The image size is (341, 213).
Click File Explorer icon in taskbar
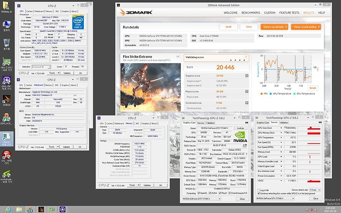tap(19, 210)
